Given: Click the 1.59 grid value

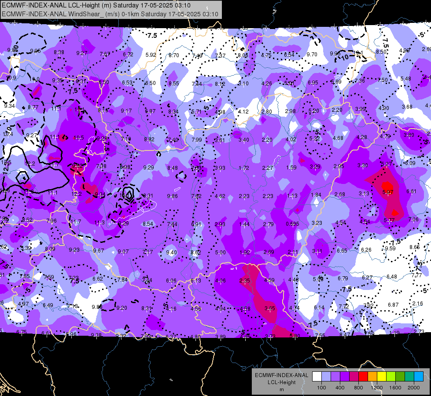Looking at the screenshot, I should 291,167.
